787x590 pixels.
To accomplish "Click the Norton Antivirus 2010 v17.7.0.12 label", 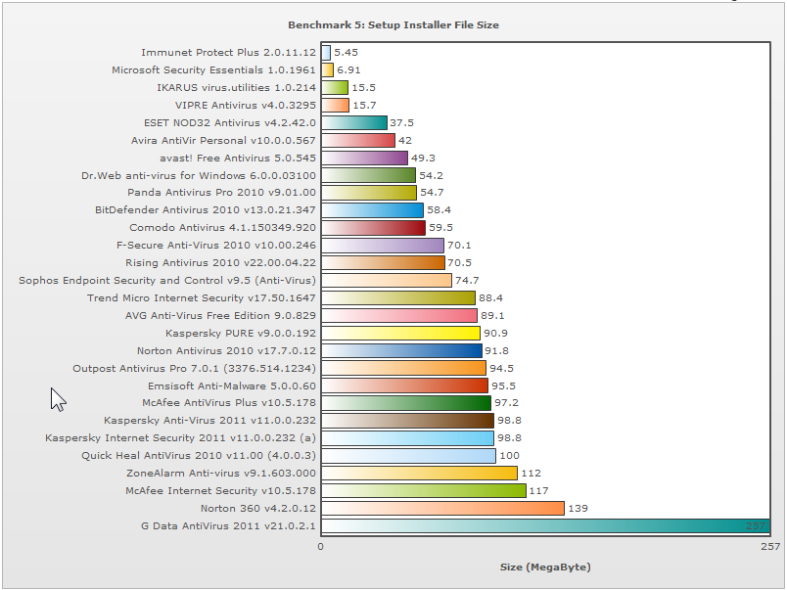I will pyautogui.click(x=226, y=350).
